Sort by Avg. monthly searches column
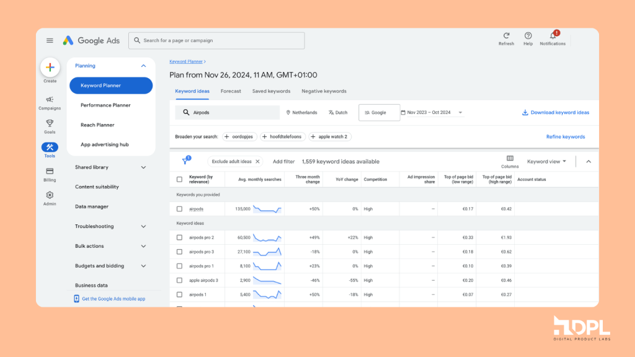This screenshot has width=635, height=357. click(260, 179)
